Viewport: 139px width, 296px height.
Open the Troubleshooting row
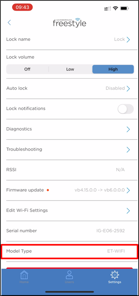click(69, 150)
